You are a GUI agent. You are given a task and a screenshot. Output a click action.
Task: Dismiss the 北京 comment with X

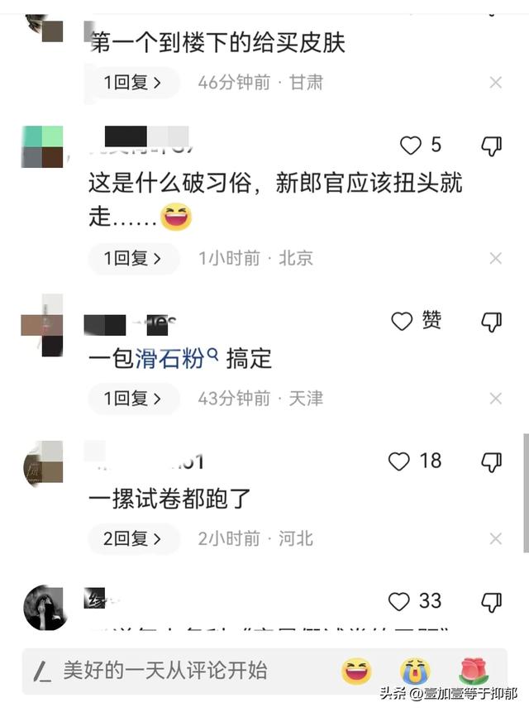pyautogui.click(x=496, y=258)
